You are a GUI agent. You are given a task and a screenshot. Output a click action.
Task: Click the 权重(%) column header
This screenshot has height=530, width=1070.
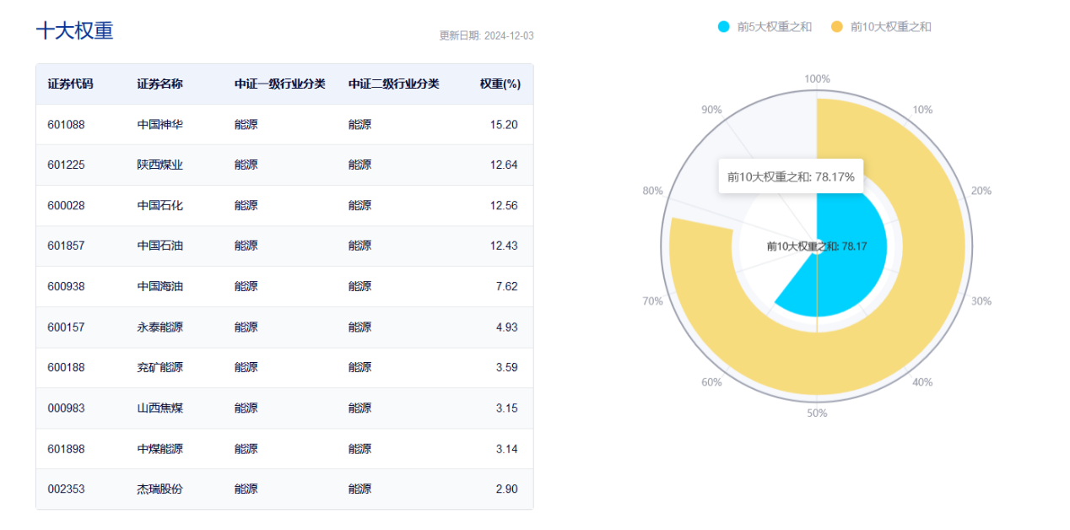[x=500, y=84]
